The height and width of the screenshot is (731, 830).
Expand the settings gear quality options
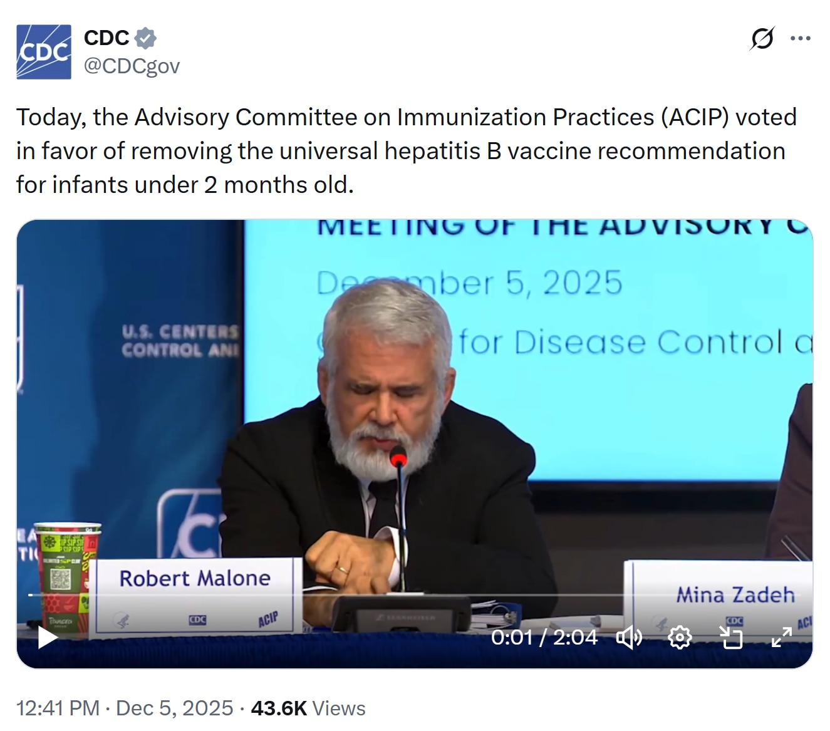coord(680,637)
